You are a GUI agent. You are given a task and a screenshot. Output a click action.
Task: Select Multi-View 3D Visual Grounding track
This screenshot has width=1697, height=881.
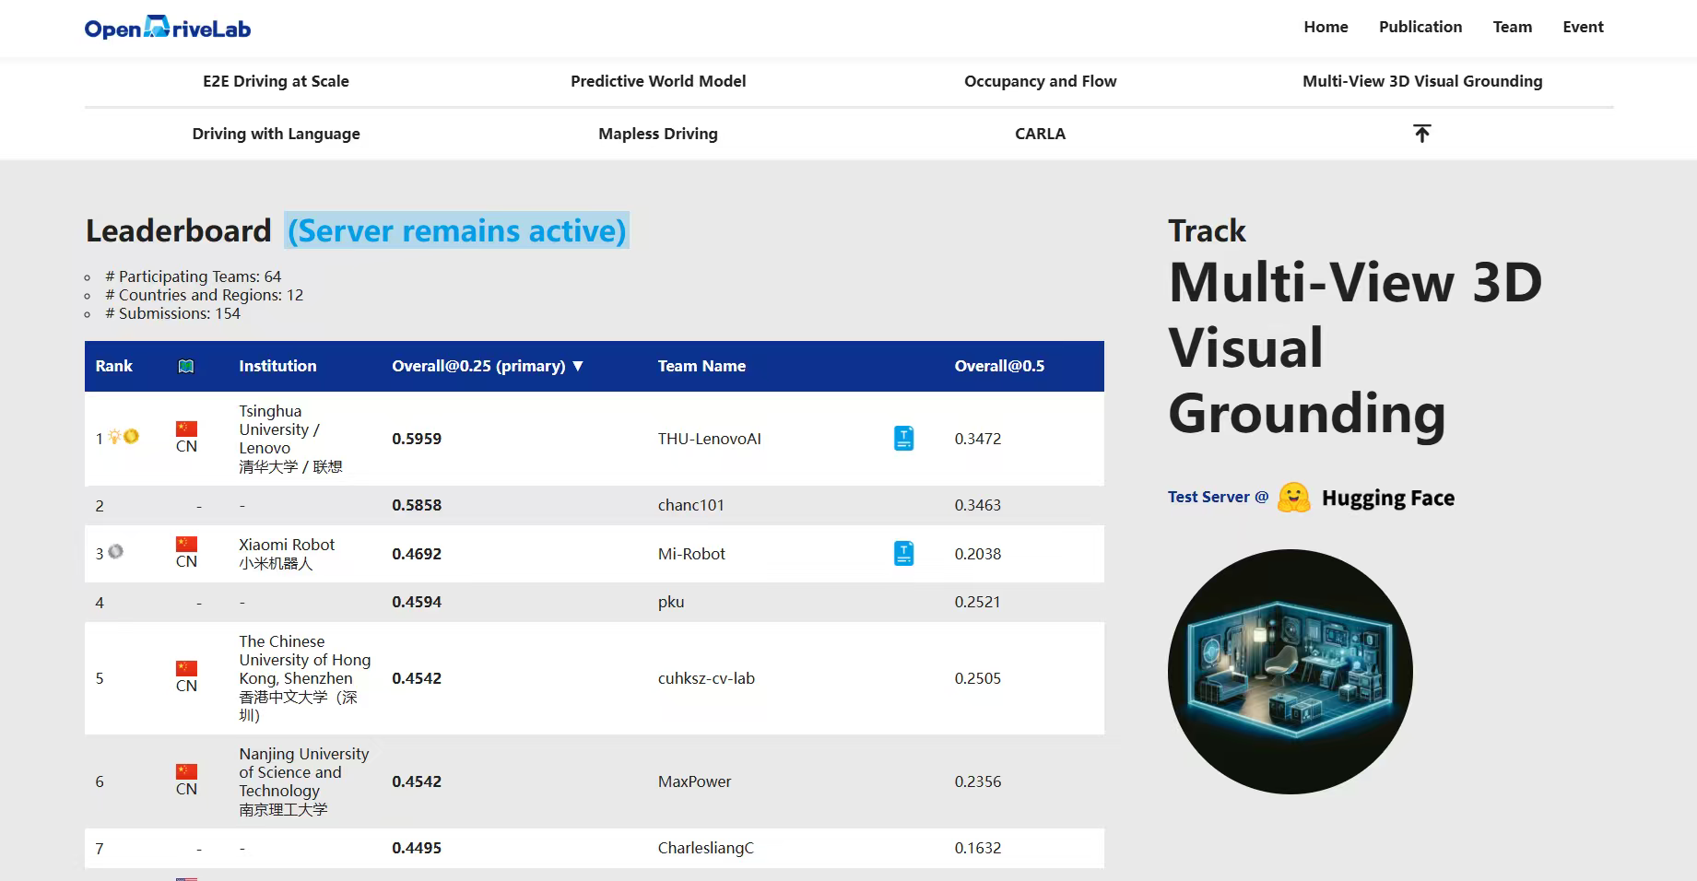coord(1422,81)
